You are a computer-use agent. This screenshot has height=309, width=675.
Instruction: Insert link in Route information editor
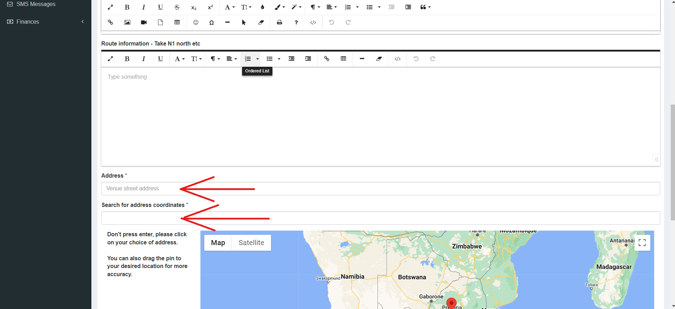[327, 59]
